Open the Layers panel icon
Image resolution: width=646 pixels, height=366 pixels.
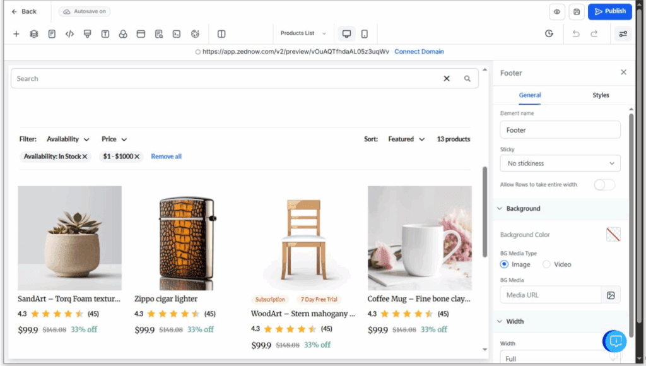point(33,33)
